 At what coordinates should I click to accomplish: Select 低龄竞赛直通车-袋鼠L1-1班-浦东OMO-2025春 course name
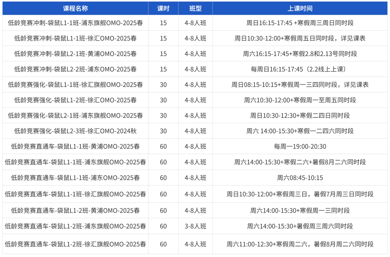click(75, 178)
